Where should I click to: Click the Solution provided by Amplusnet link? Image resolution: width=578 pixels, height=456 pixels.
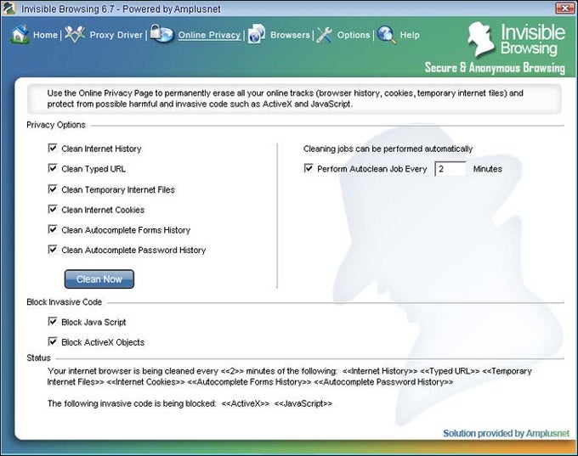(x=506, y=434)
